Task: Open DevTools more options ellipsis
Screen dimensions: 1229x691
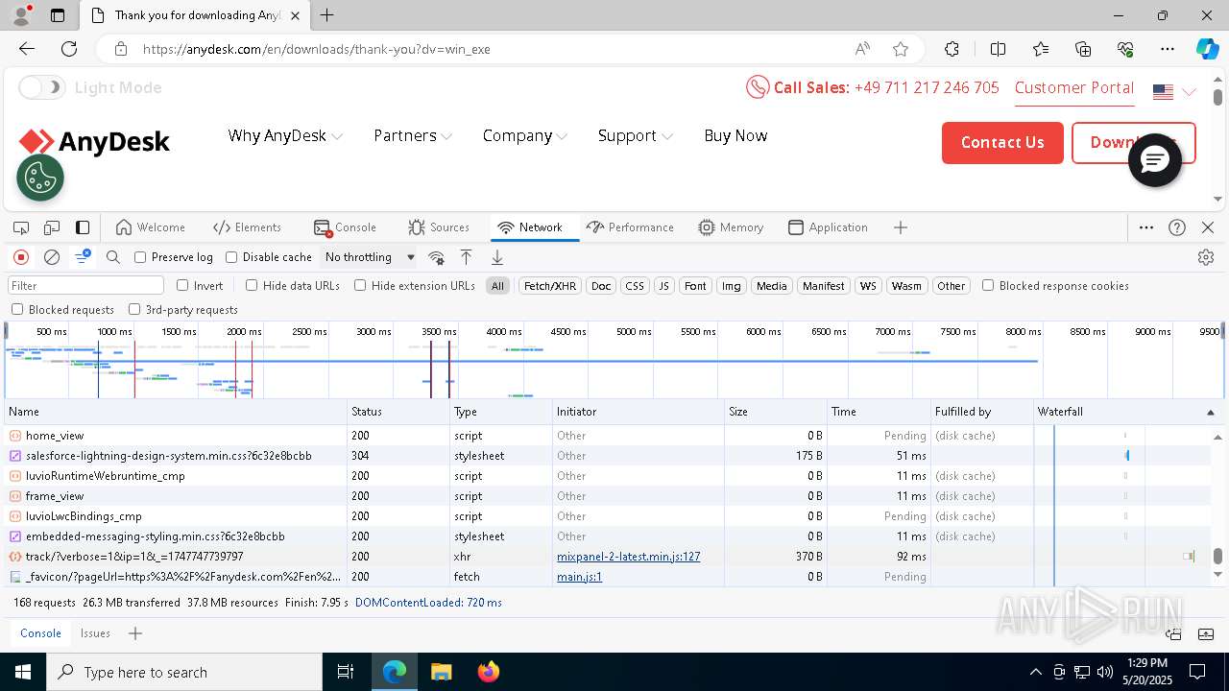Action: [1146, 227]
